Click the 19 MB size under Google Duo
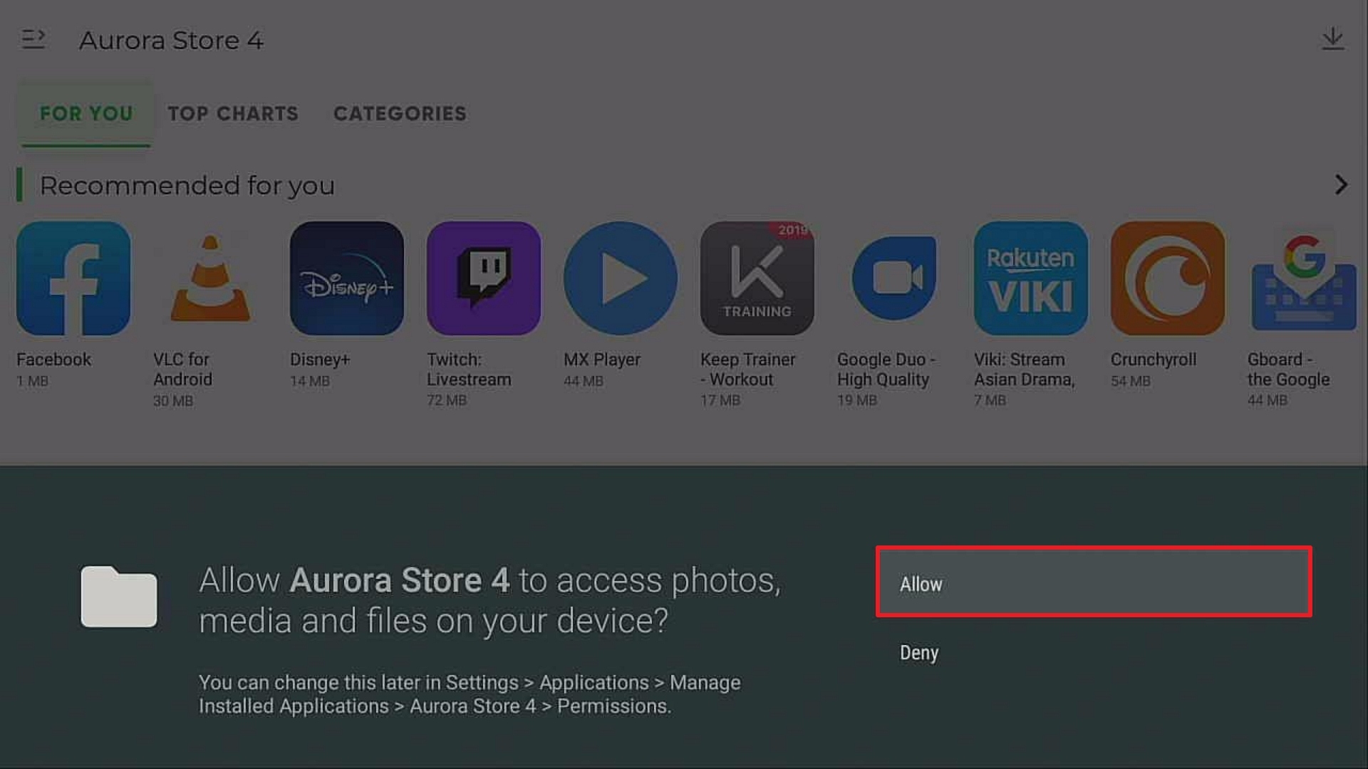 coord(857,400)
